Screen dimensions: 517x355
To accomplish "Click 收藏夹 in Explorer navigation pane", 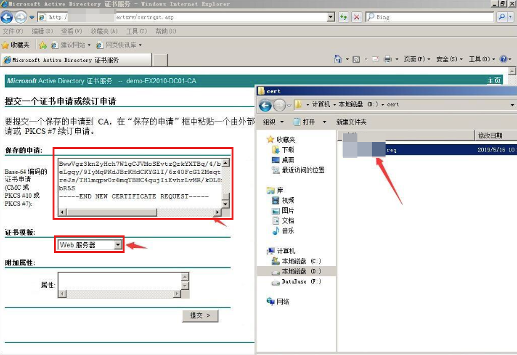I will click(x=285, y=140).
